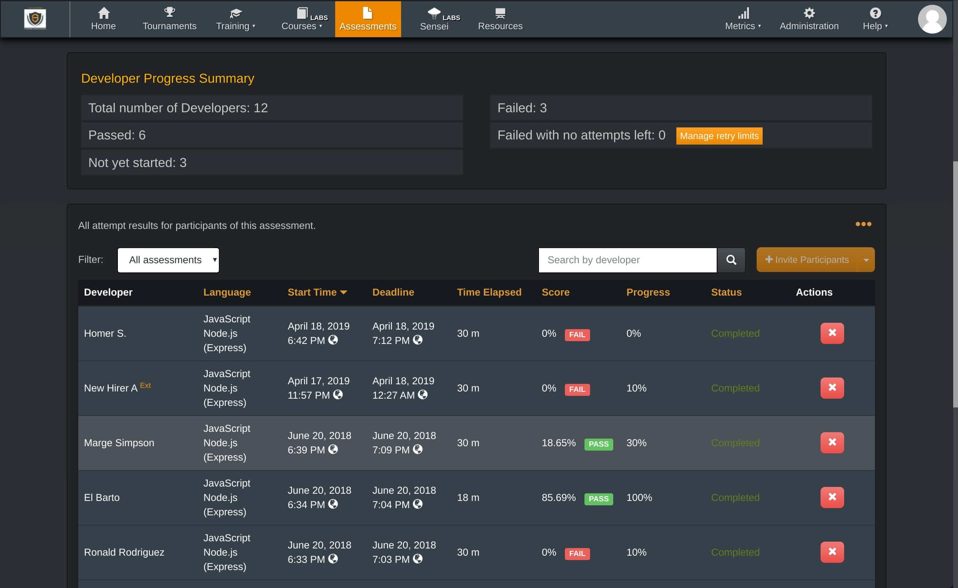
Task: Open the user profile avatar
Action: [x=932, y=19]
